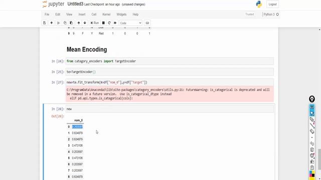Move the selected cell down
Viewport: 321px width, 180px height.
(85, 23)
